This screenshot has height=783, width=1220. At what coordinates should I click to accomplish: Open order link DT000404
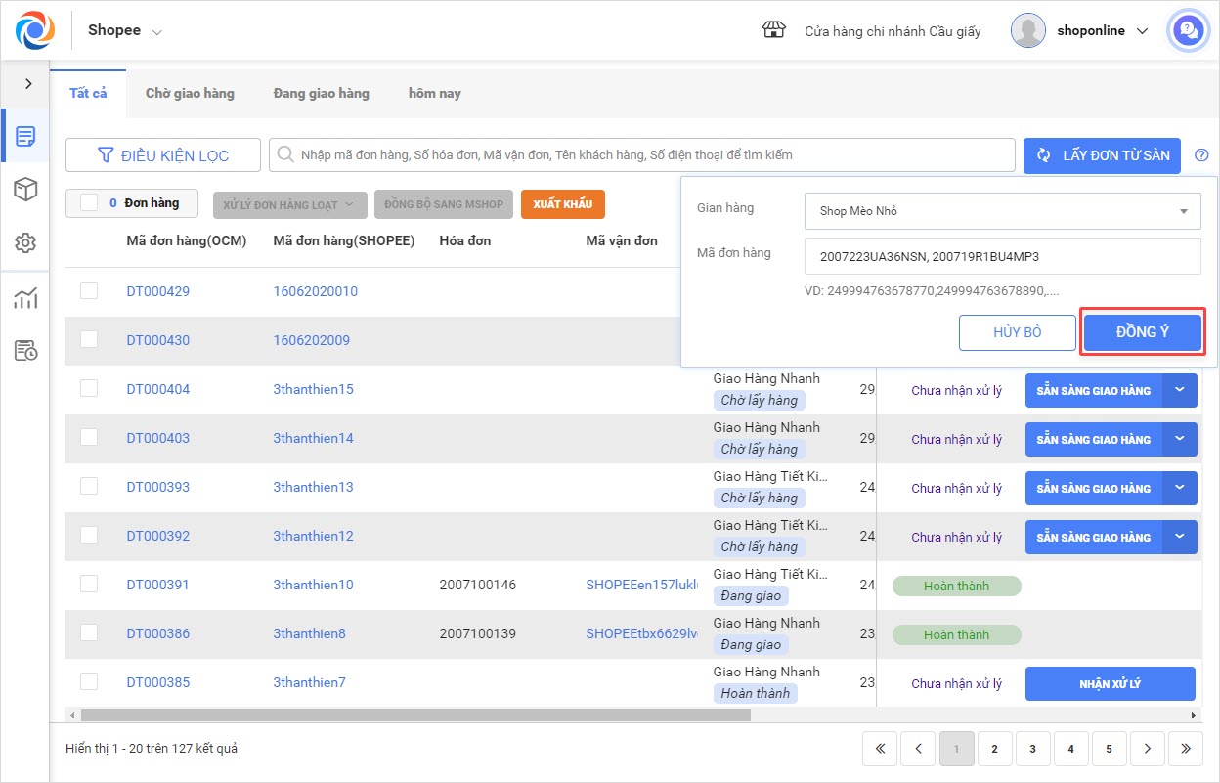(x=158, y=389)
